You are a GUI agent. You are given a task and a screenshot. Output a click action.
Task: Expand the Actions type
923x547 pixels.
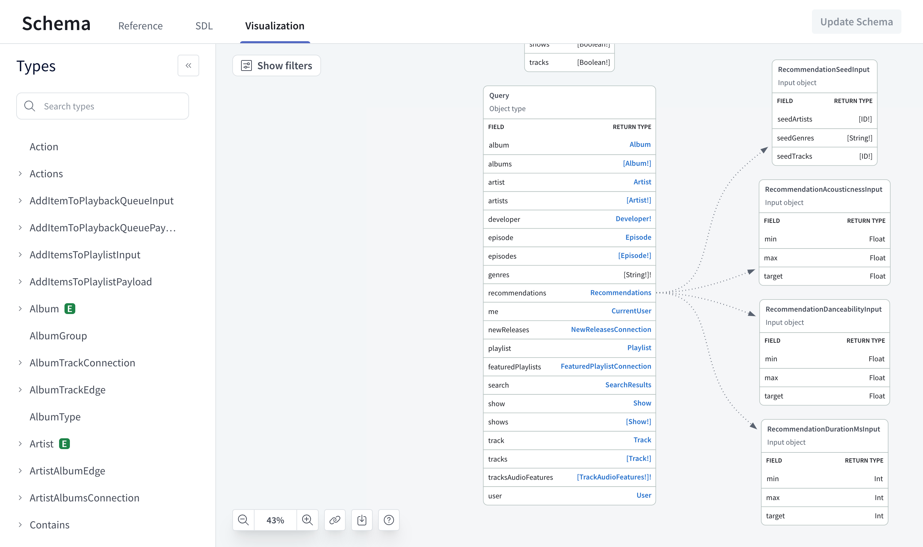(20, 174)
